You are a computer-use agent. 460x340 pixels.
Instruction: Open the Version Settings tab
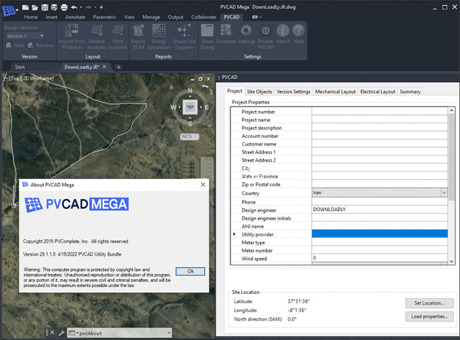(293, 92)
